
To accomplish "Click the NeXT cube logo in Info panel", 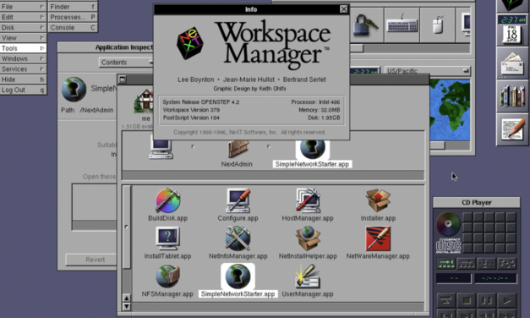I will (190, 44).
